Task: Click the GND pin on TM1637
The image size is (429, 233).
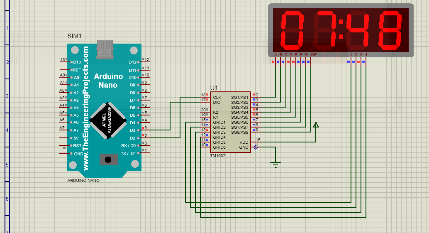Action: click(244, 147)
